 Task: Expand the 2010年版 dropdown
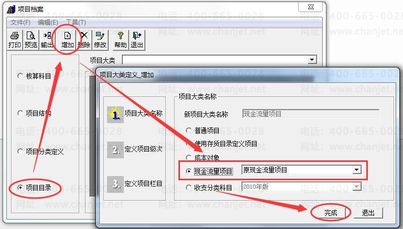[x=356, y=187]
